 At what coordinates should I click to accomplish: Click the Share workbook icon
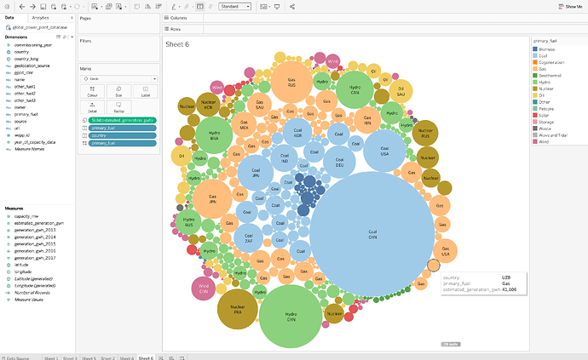click(292, 6)
